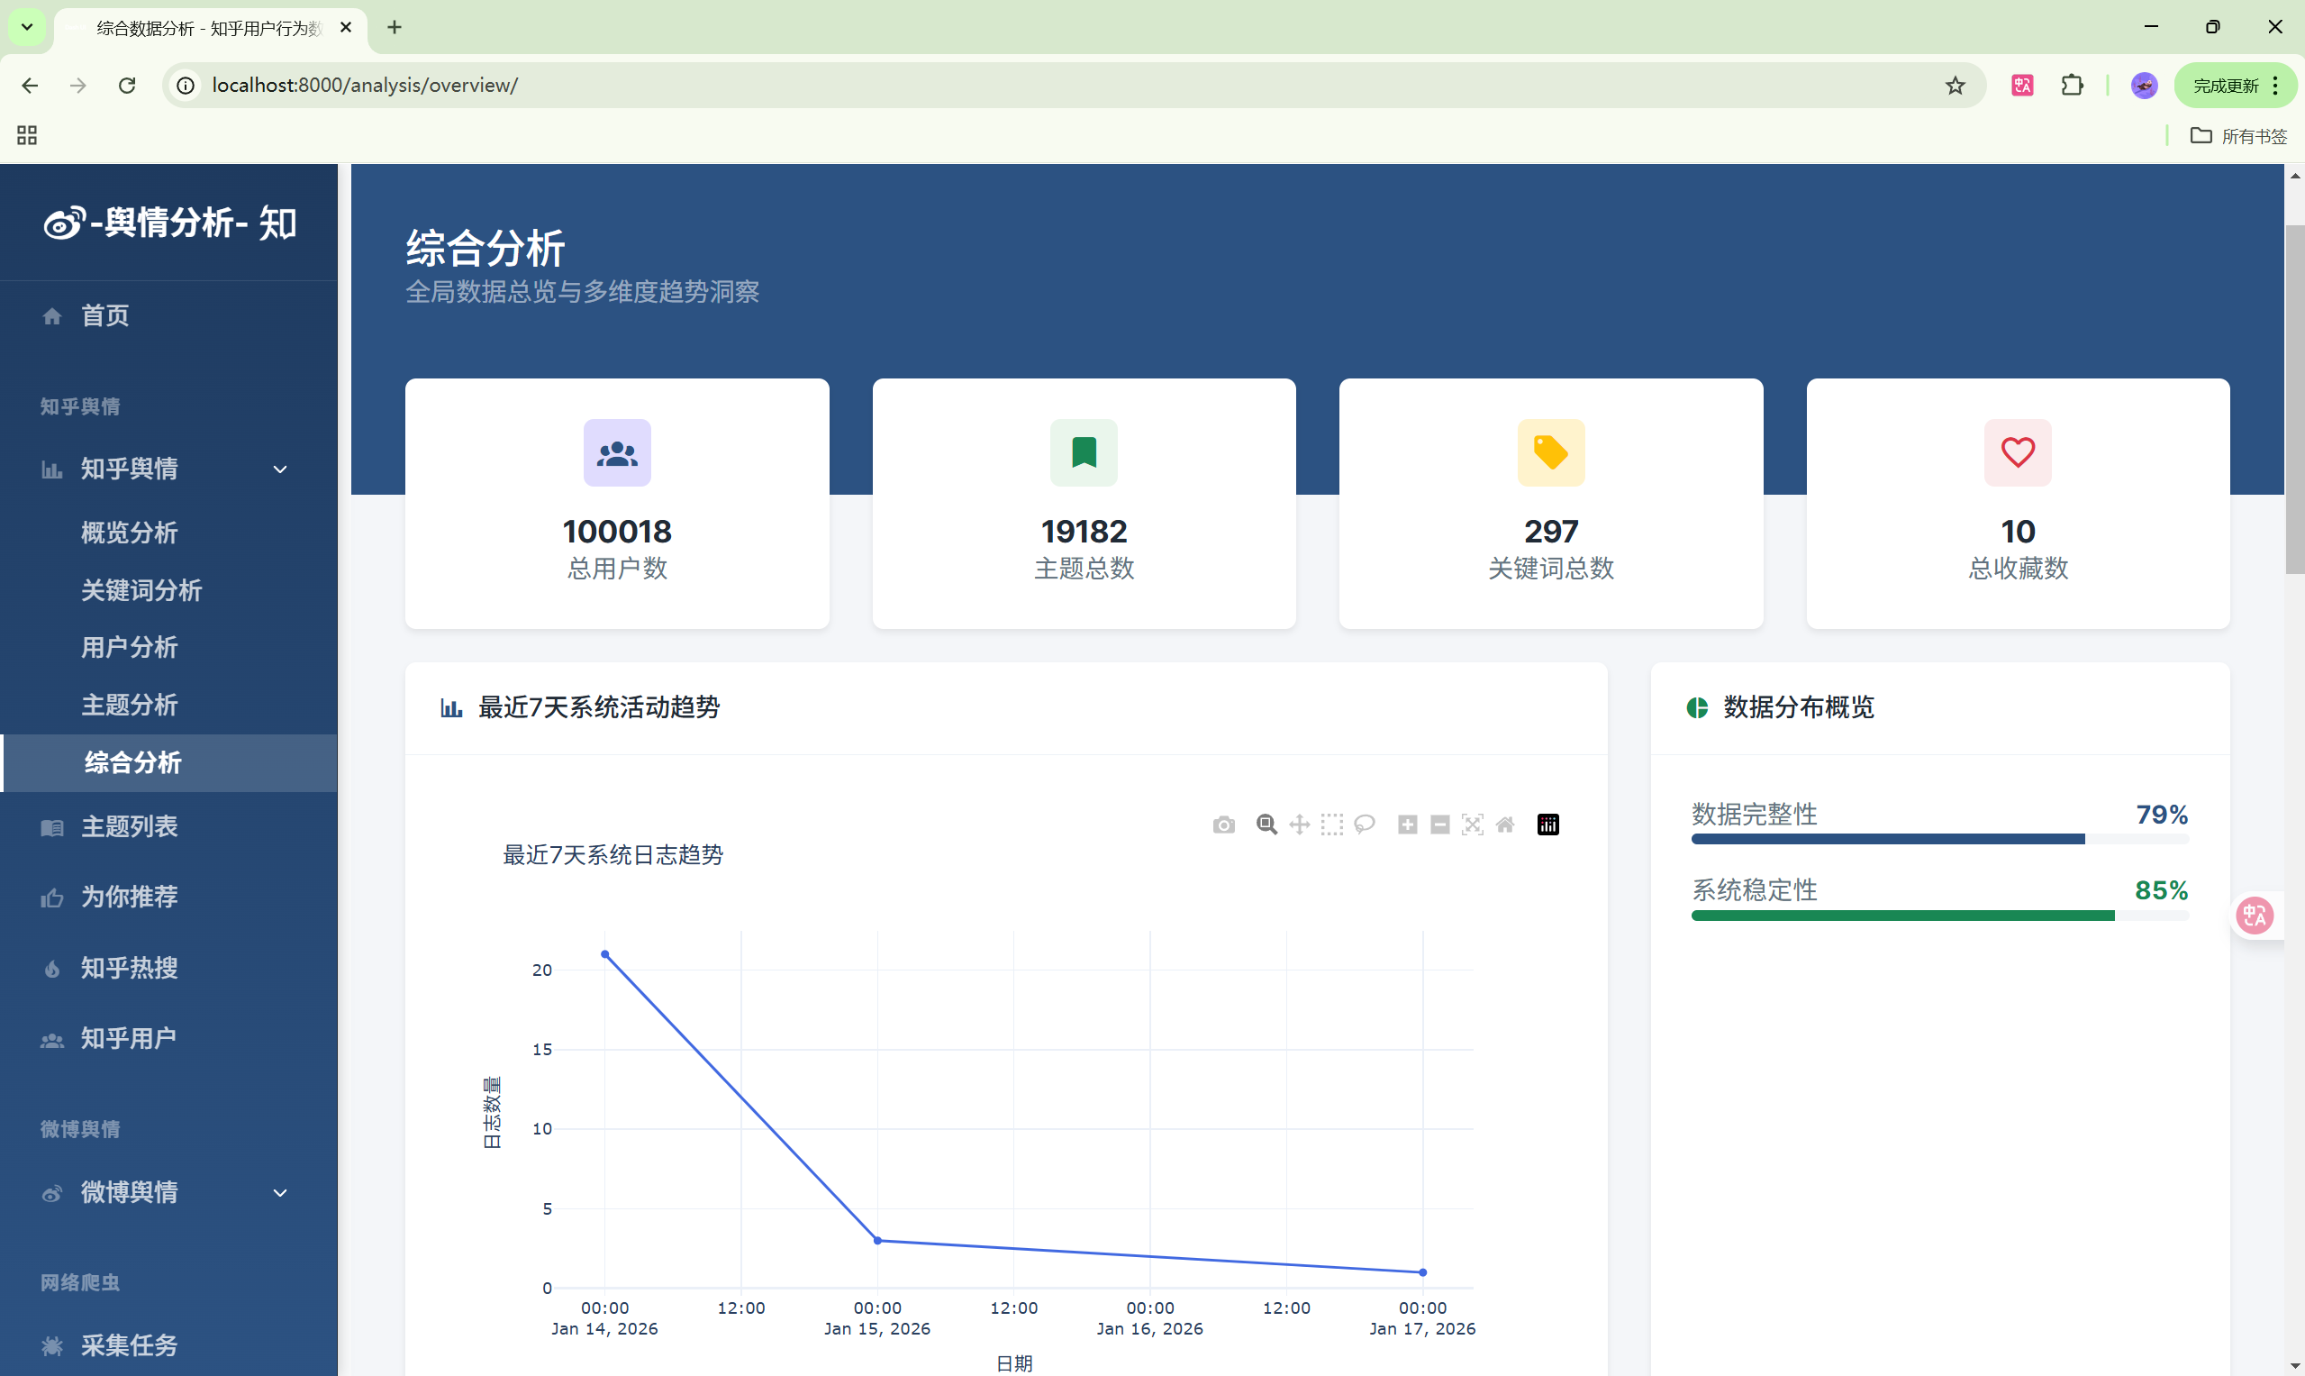Go to 主题列表 from the sidebar
The height and width of the screenshot is (1376, 2305).
[x=129, y=826]
